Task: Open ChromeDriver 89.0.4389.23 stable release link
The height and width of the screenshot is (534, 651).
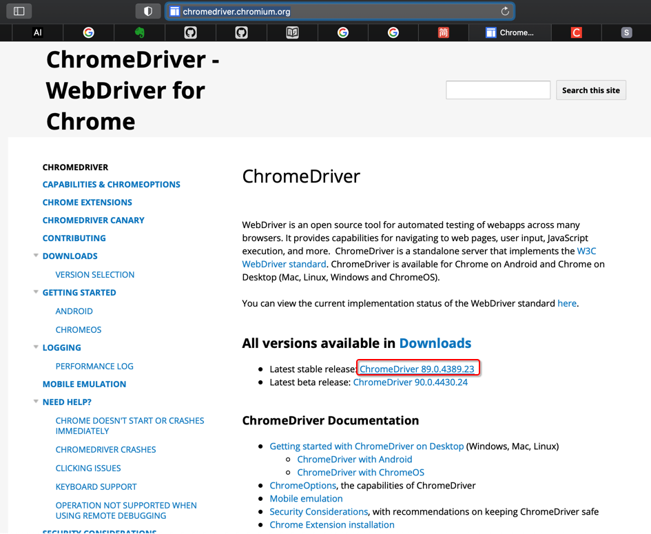Action: (x=417, y=369)
